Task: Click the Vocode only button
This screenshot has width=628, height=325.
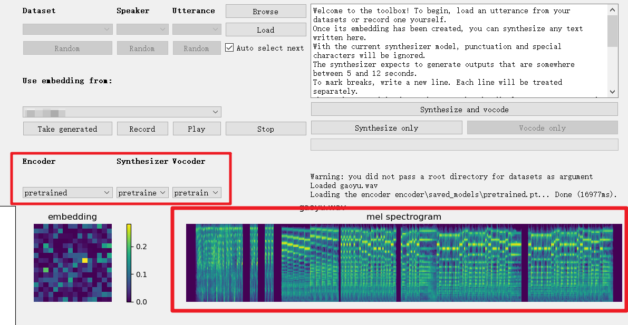Action: [x=542, y=127]
